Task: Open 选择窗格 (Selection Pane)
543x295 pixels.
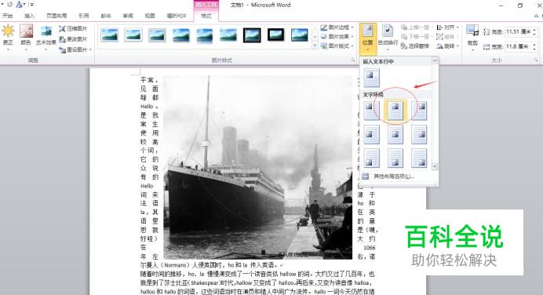Action: (415, 46)
